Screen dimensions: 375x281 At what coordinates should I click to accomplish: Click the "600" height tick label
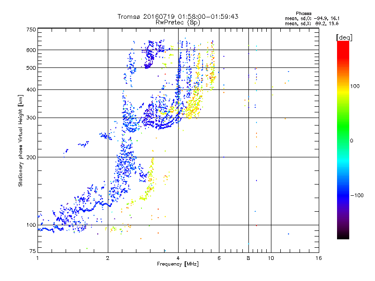(x=31, y=50)
